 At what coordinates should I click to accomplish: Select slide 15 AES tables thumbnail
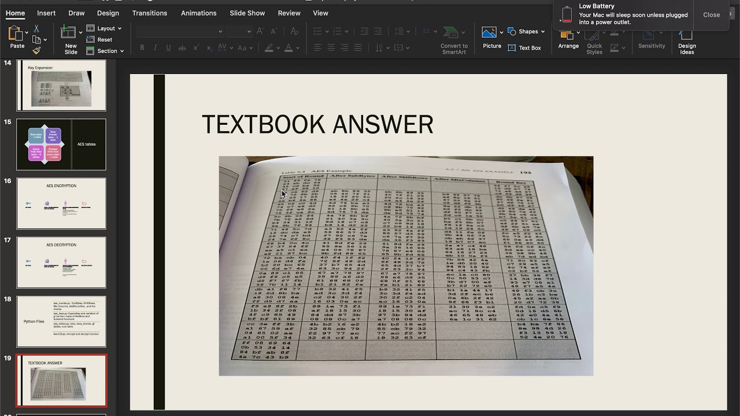[61, 144]
